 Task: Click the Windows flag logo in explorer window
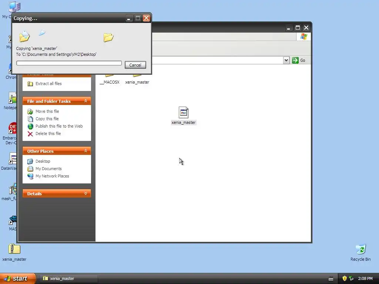click(x=303, y=37)
